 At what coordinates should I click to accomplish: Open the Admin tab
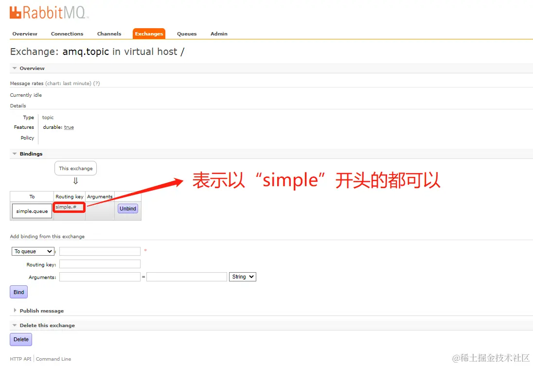point(219,34)
